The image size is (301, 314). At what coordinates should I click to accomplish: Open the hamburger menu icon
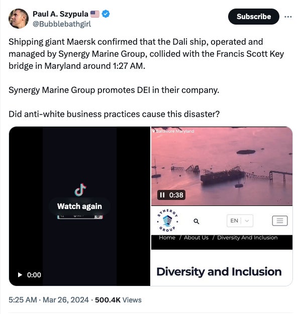pyautogui.click(x=280, y=221)
